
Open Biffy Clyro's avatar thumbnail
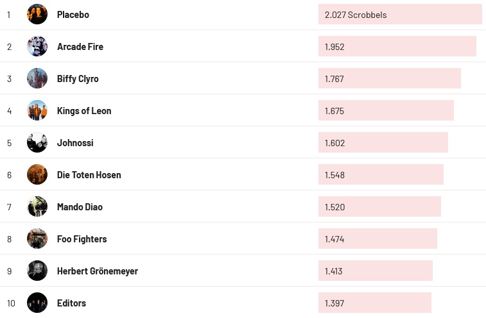[37, 78]
